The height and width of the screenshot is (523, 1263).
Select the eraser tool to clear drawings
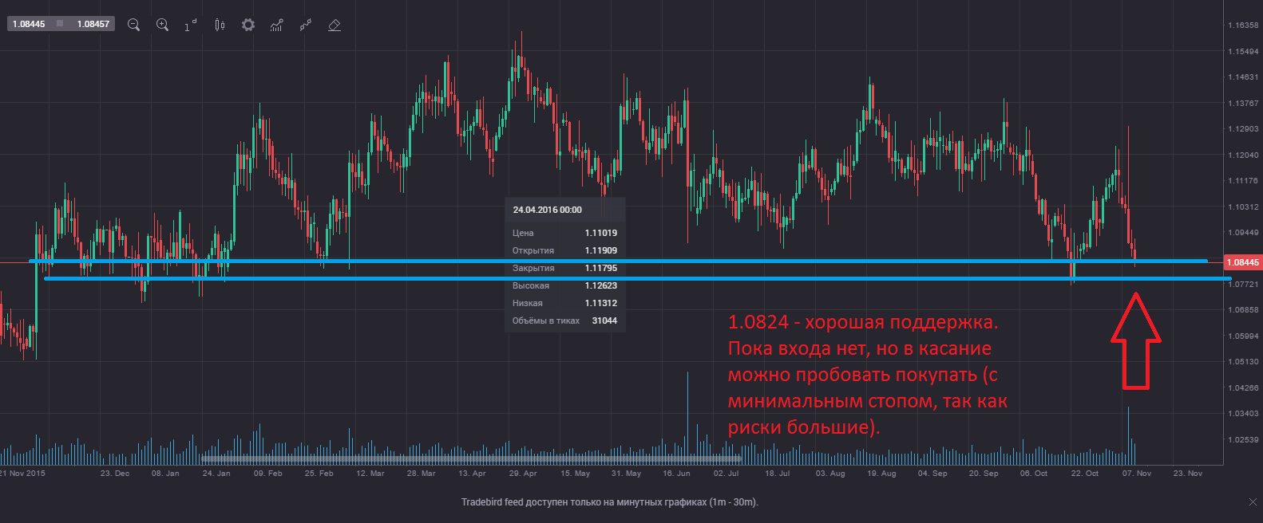click(x=335, y=25)
